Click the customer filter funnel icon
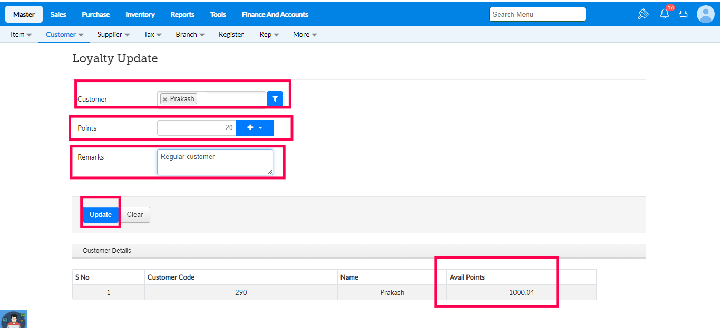The height and width of the screenshot is (328, 720). click(275, 99)
